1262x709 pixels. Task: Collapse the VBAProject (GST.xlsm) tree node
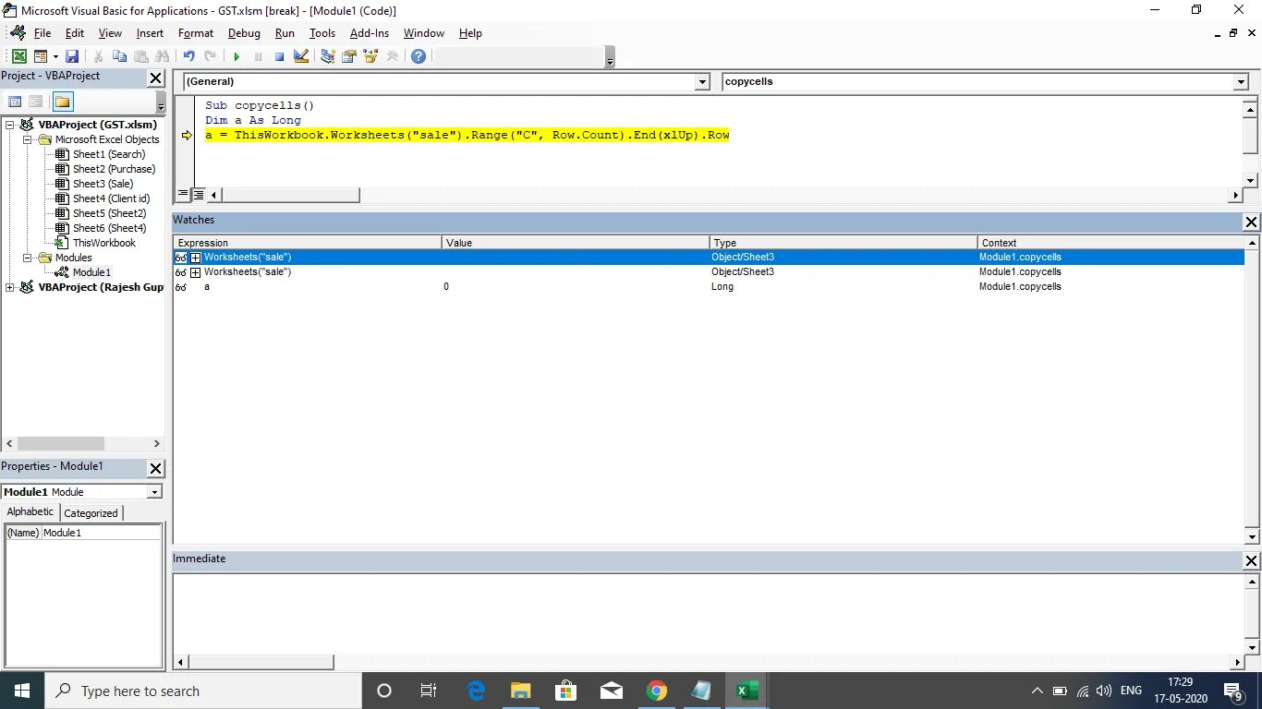tap(10, 125)
